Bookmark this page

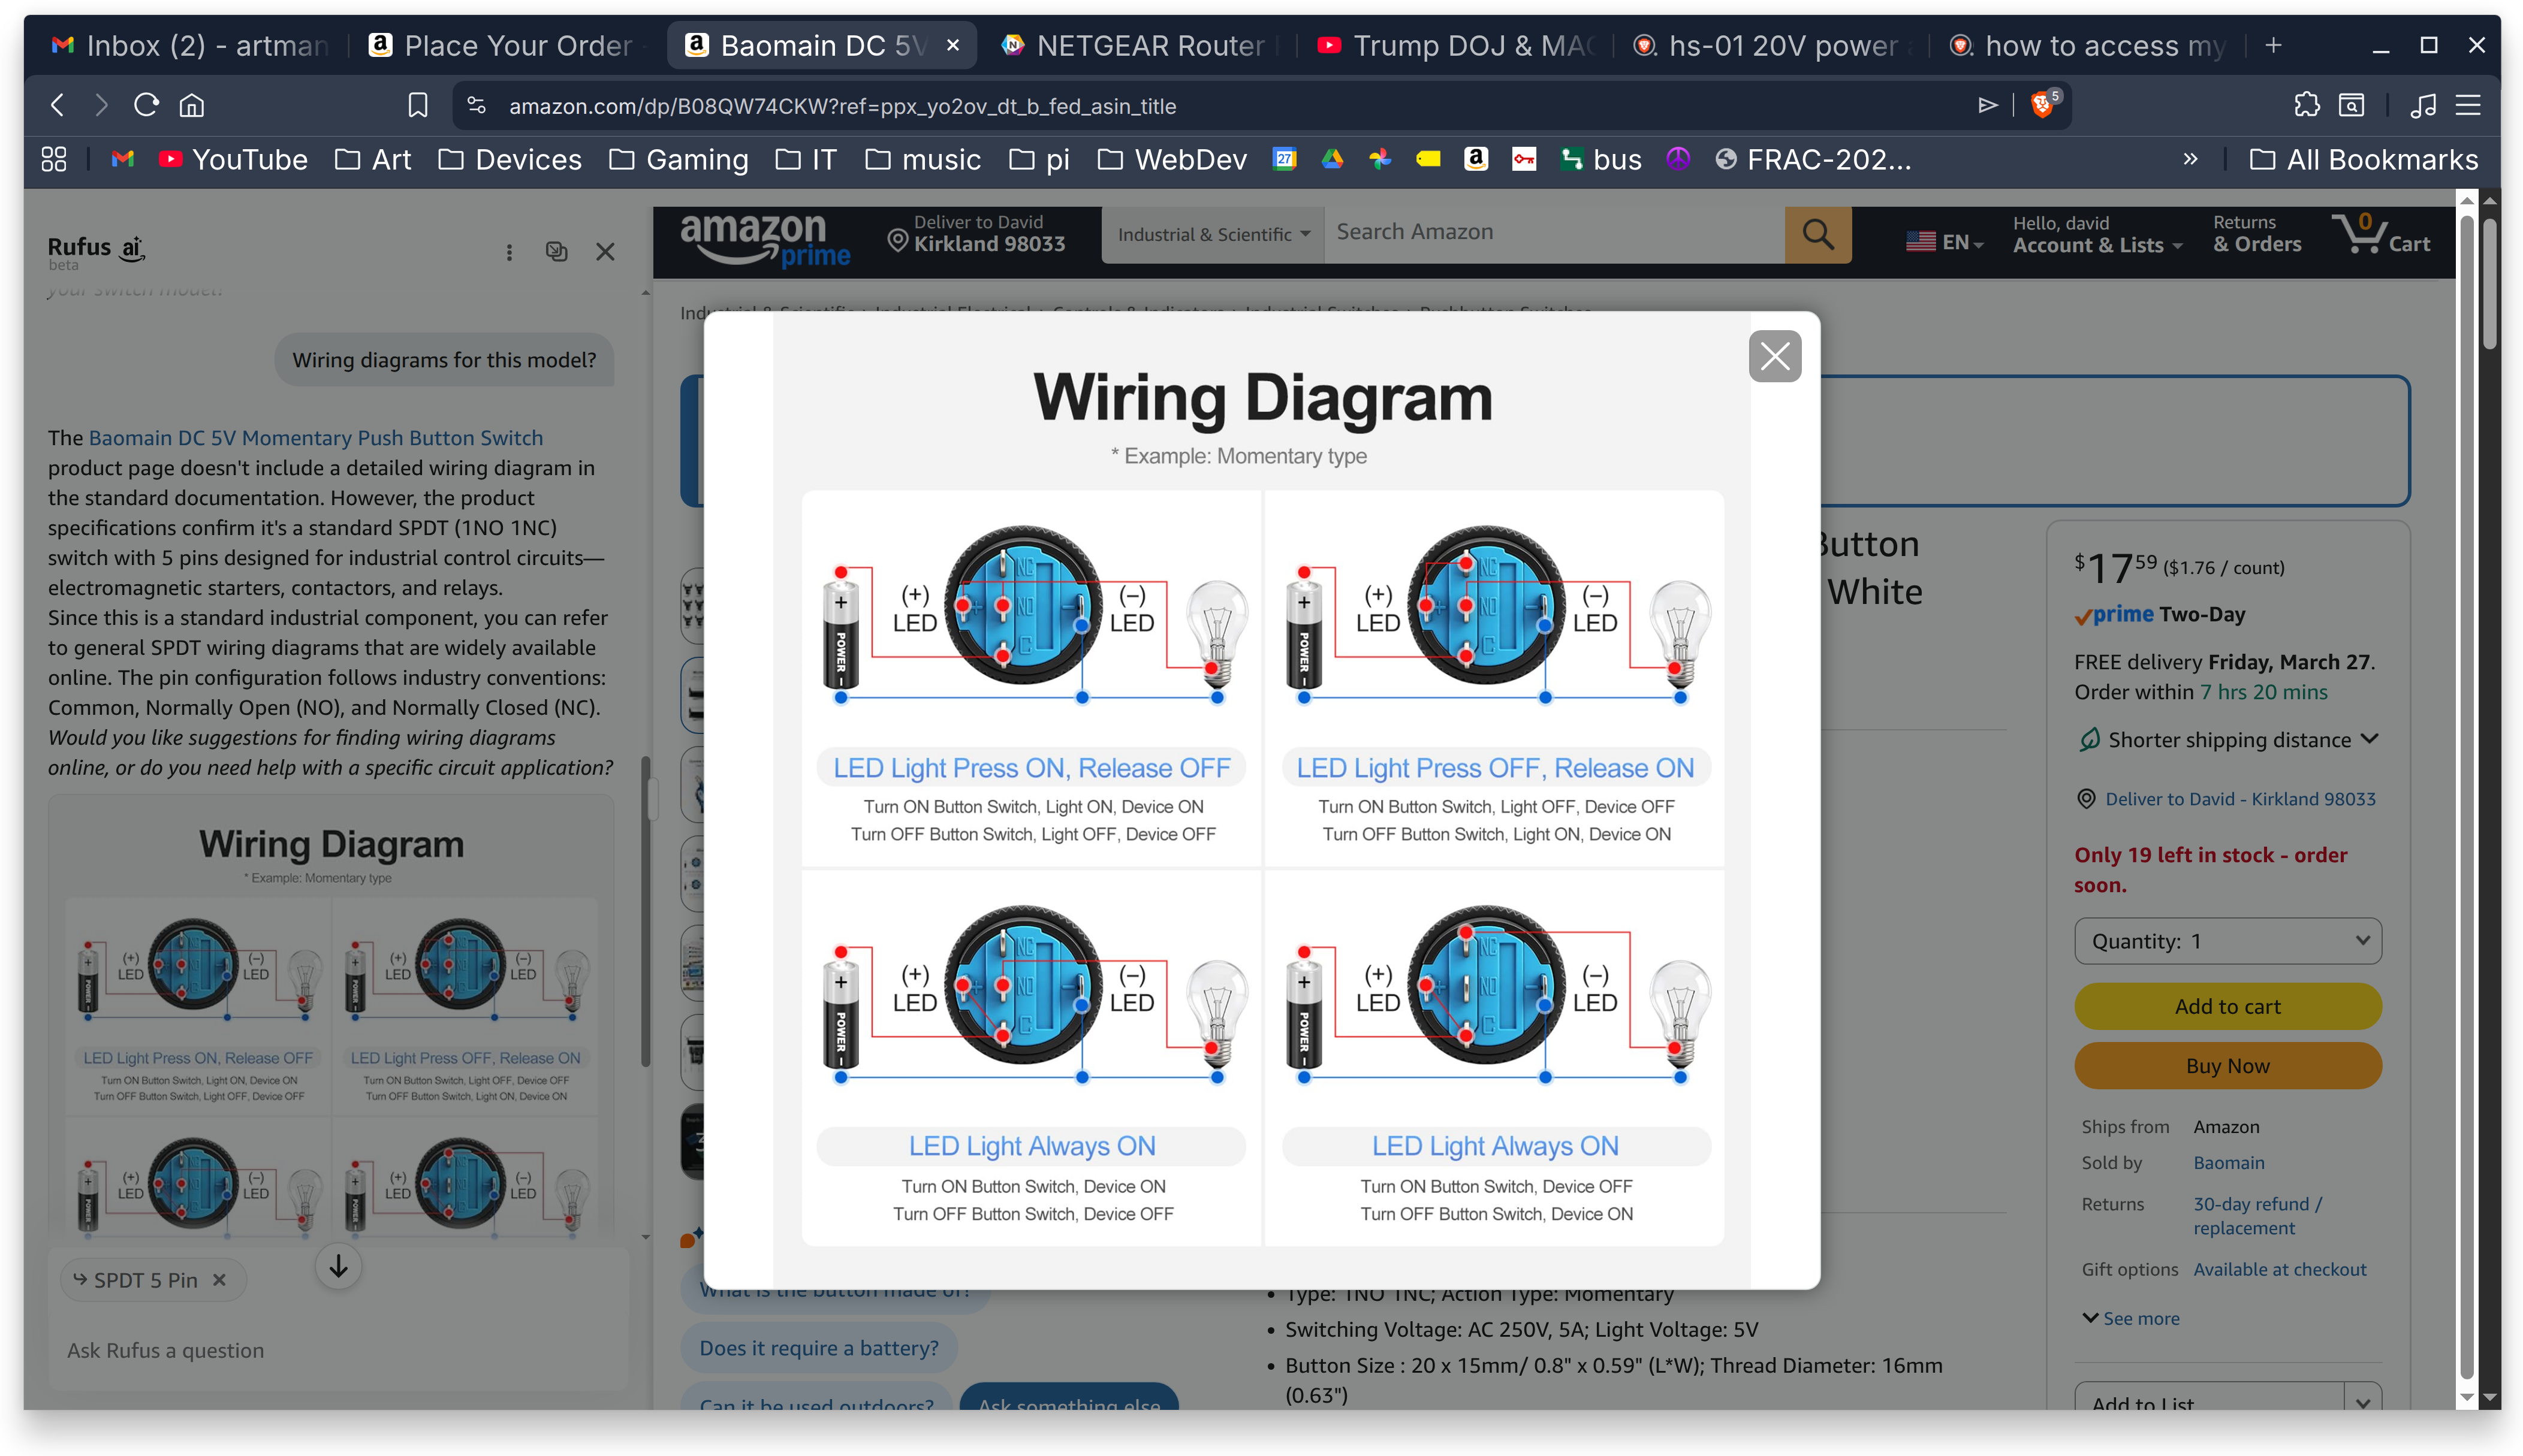[x=417, y=105]
